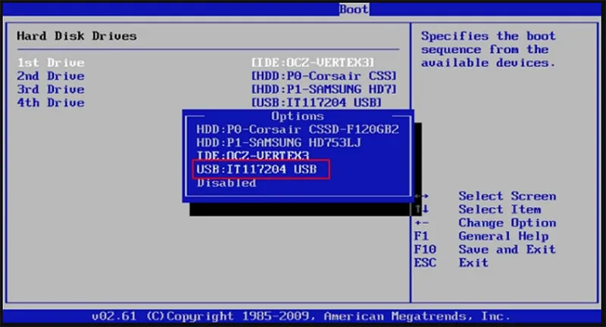Choose HDD:P0-Corsair CSSD-F120GB2 in the Options popup
The height and width of the screenshot is (327, 606).
(298, 129)
